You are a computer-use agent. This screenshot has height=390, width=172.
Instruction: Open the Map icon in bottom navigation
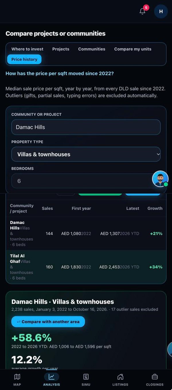coord(17,377)
